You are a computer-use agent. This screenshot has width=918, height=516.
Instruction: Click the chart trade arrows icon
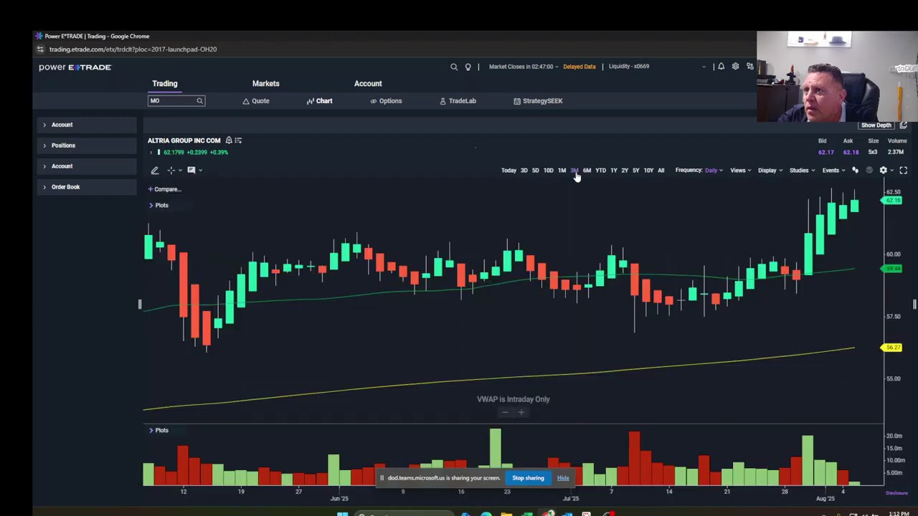pyautogui.click(x=855, y=171)
